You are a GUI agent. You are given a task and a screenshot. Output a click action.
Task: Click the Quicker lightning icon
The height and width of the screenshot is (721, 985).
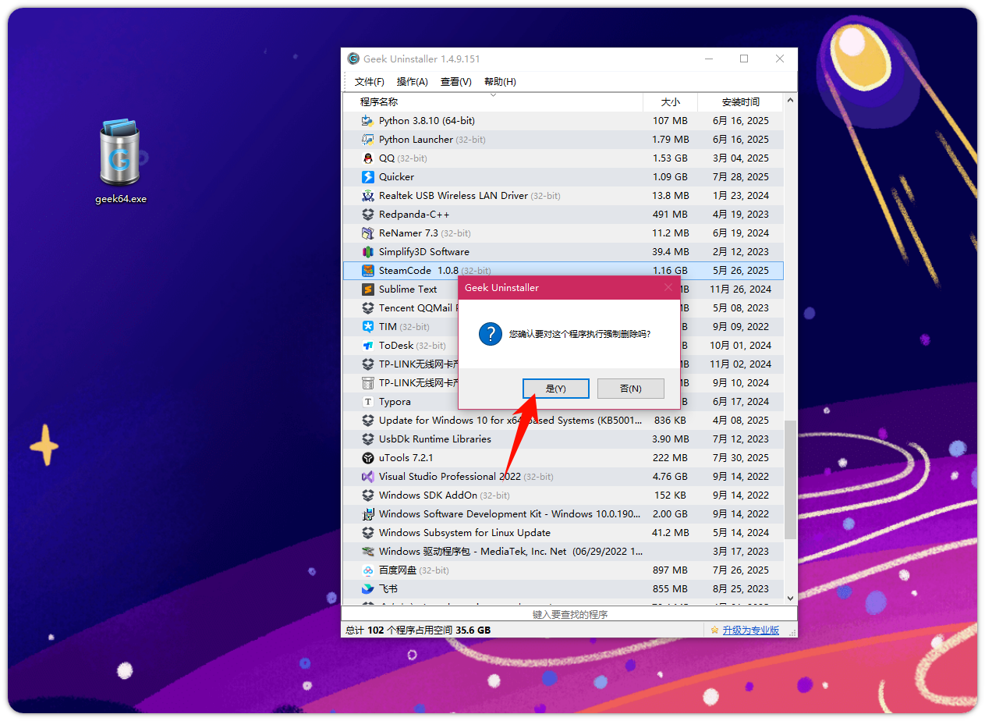click(x=368, y=177)
